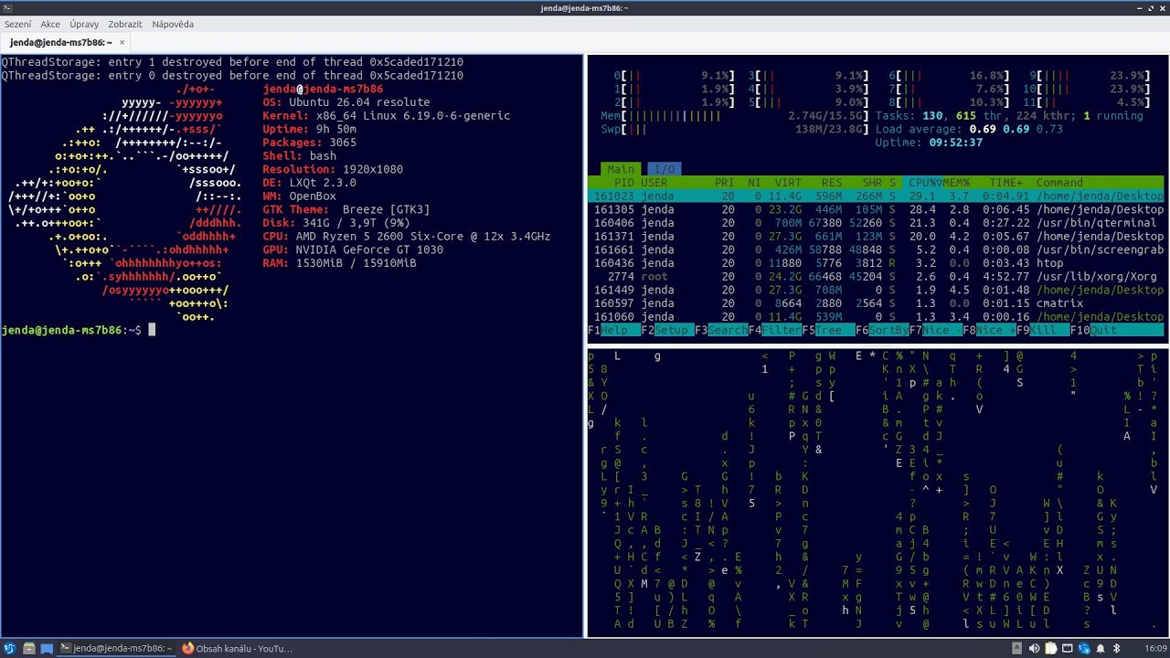Image resolution: width=1170 pixels, height=658 pixels.
Task: Sort htop by Command column header
Action: coord(1059,183)
